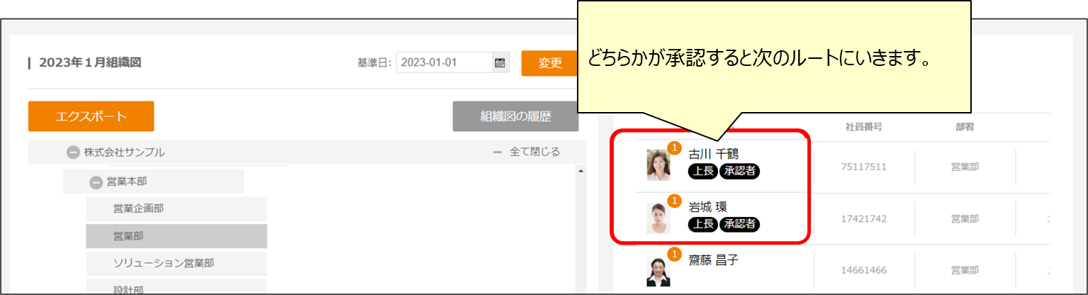Collapse the 営業本部 tree node
Viewport: 1088px width, 295px height.
tap(96, 182)
